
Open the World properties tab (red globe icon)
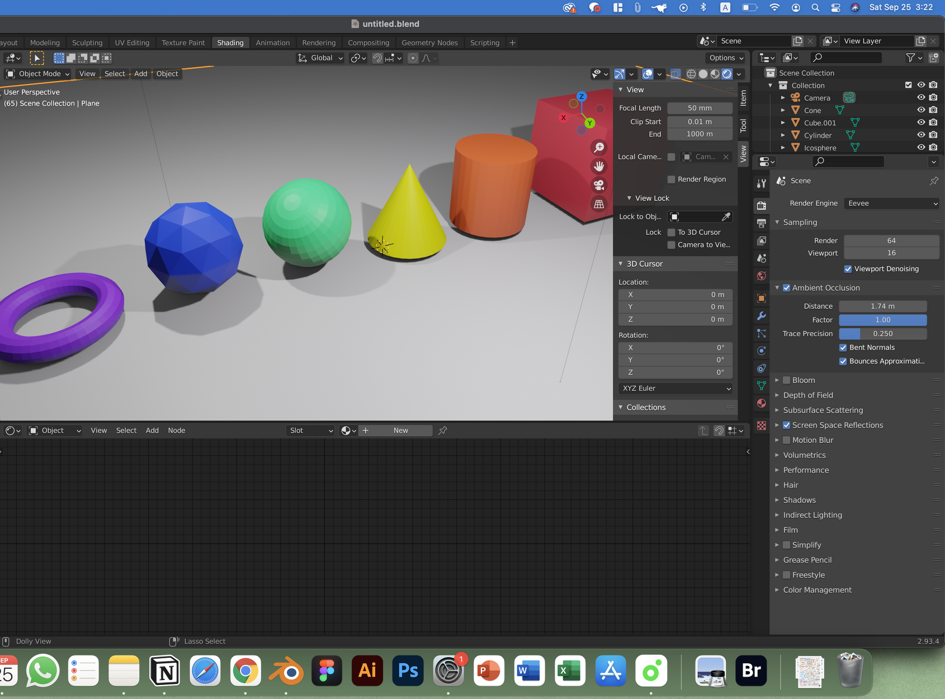[x=761, y=276]
